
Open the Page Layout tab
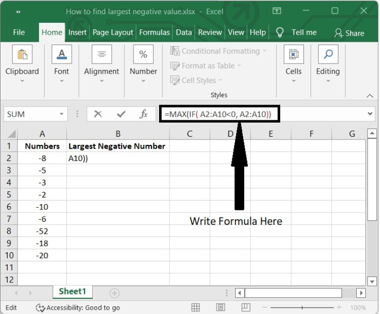coord(113,32)
